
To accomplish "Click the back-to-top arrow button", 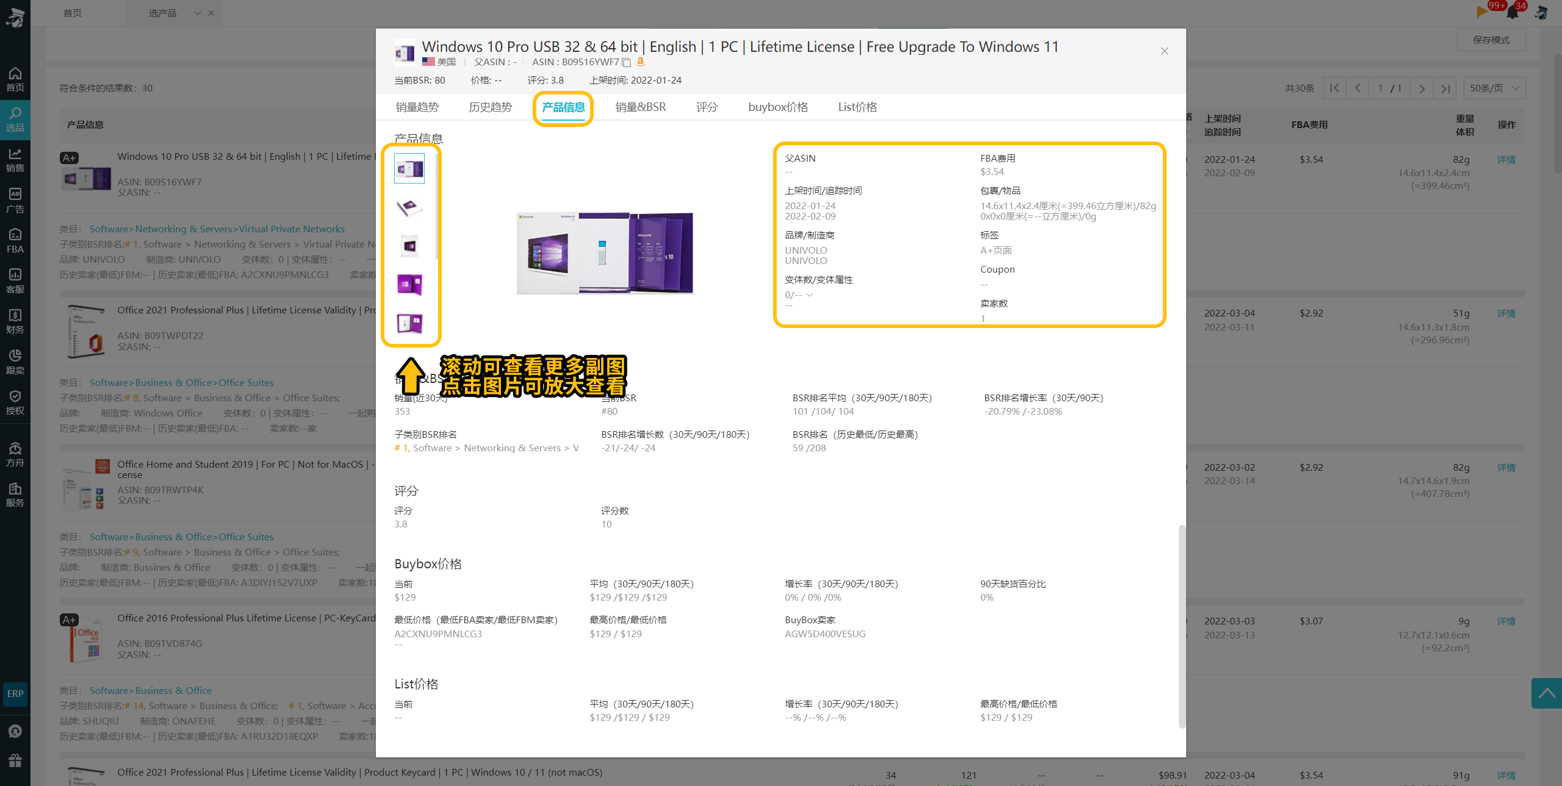I will (x=1546, y=693).
